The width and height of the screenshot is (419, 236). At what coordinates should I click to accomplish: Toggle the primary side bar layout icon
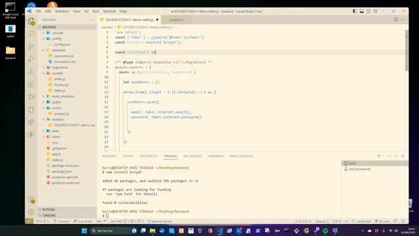(355, 11)
